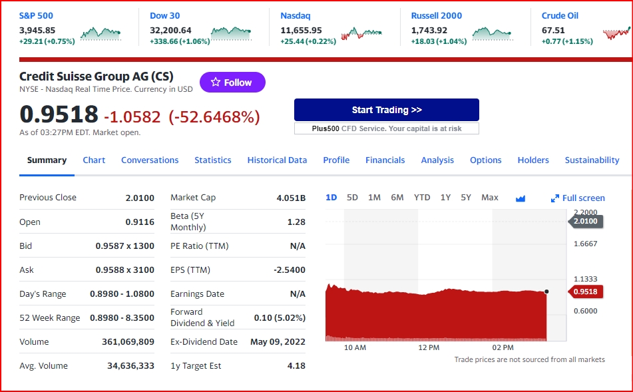Open the Russell 2000 sparkline chart

[492, 34]
